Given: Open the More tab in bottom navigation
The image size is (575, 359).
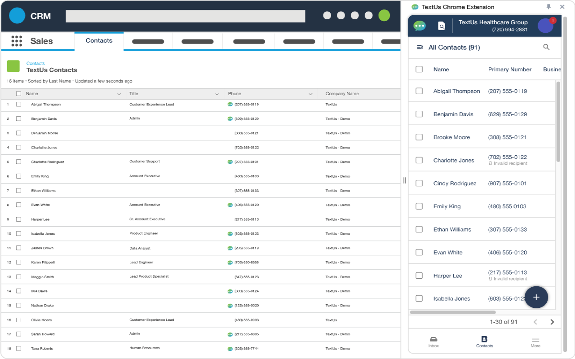Looking at the screenshot, I should (x=535, y=342).
